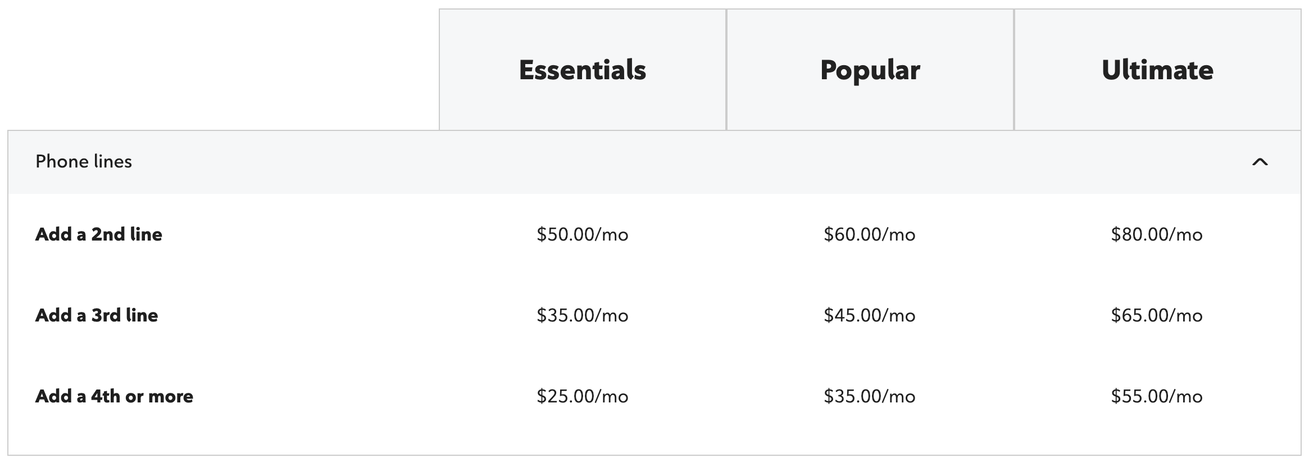
Task: Click the Phone lines section title
Action: click(84, 162)
